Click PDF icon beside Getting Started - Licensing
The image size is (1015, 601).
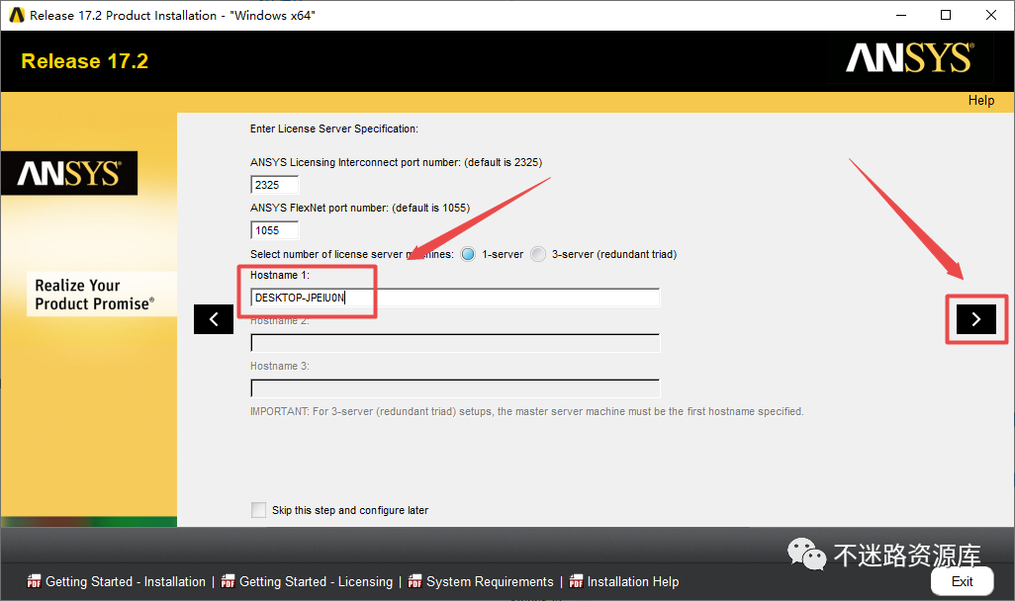(x=228, y=581)
